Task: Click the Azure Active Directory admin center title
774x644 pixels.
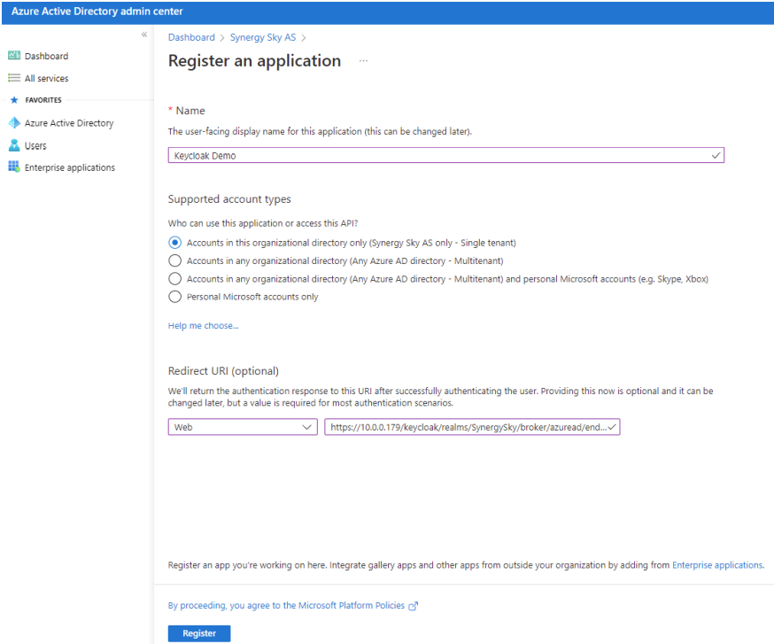Action: coord(97,12)
